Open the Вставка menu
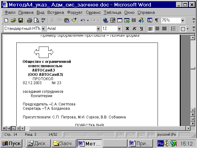Image resolution: width=197 pixels, height=148 pixels. click(56, 12)
